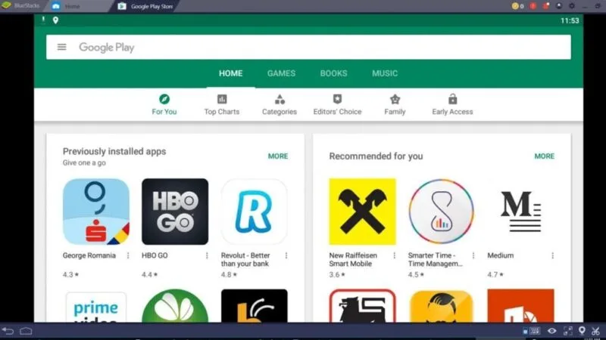This screenshot has height=340, width=606.
Task: Open BlueStacks coins counter
Action: pyautogui.click(x=517, y=6)
